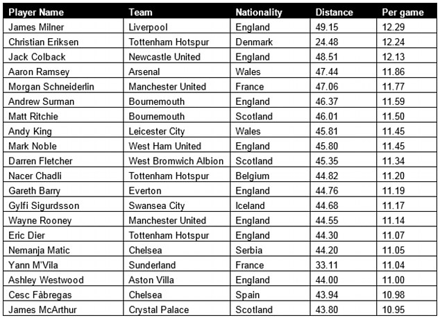Screen dimensions: 440x318
Task: Click Wayne Rooney's per game value 11.14
Action: click(x=407, y=220)
